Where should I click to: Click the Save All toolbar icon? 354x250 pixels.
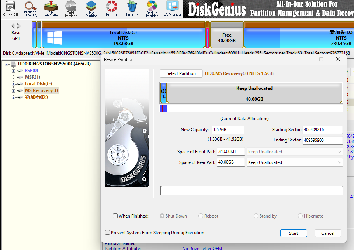[x=10, y=9]
